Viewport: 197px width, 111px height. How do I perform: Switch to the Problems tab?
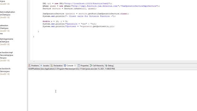click(35, 66)
